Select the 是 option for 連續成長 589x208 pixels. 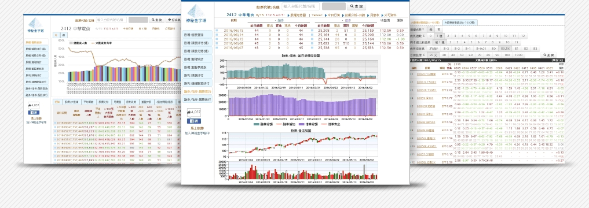pos(430,29)
